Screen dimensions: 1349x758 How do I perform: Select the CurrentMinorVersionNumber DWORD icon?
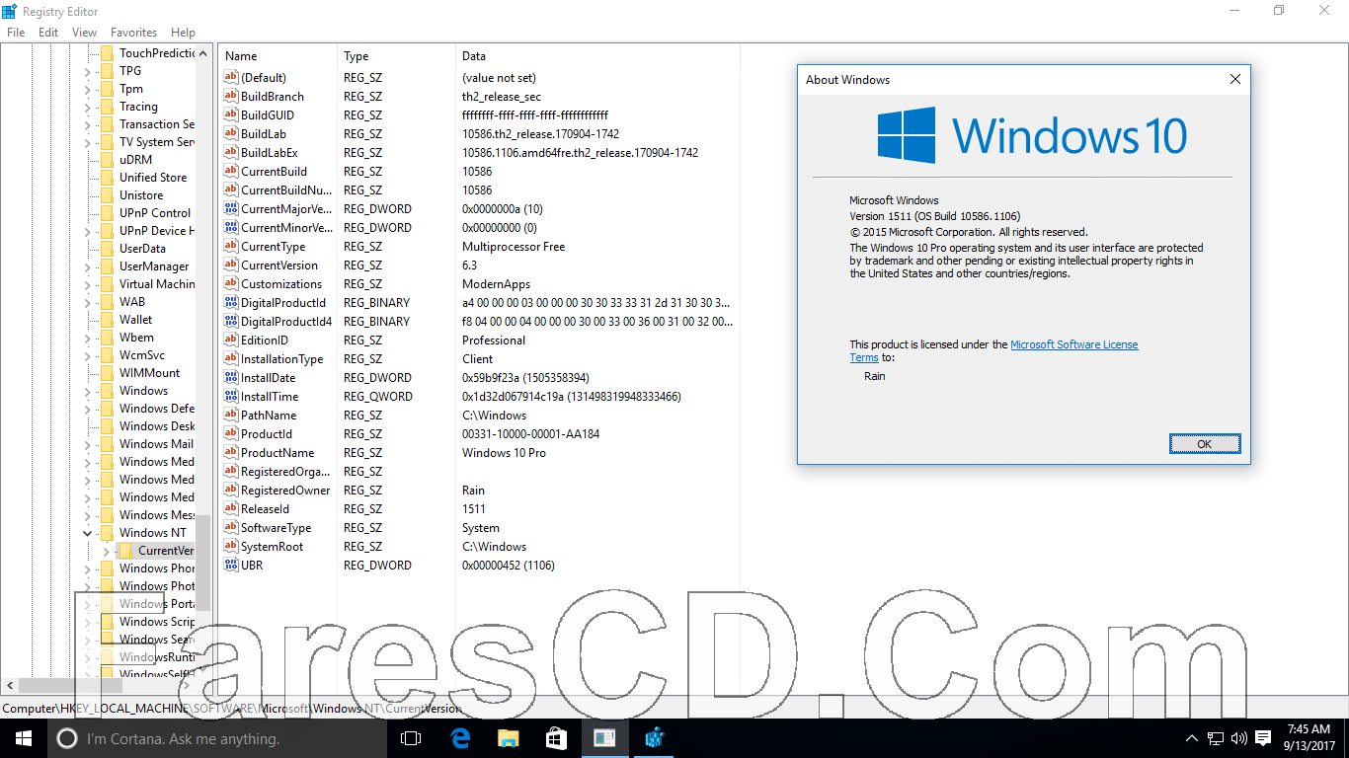[231, 228]
